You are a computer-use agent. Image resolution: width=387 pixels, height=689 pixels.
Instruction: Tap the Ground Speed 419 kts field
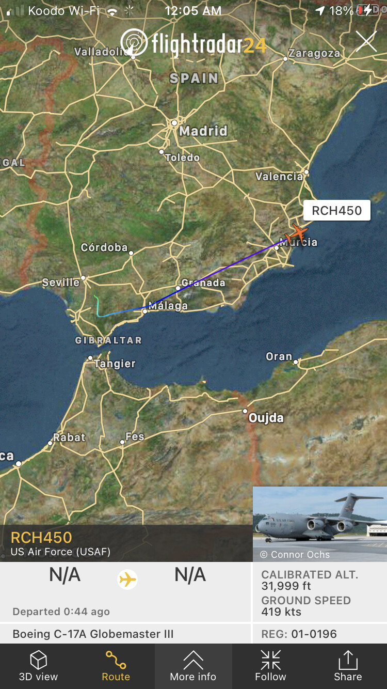(x=306, y=606)
